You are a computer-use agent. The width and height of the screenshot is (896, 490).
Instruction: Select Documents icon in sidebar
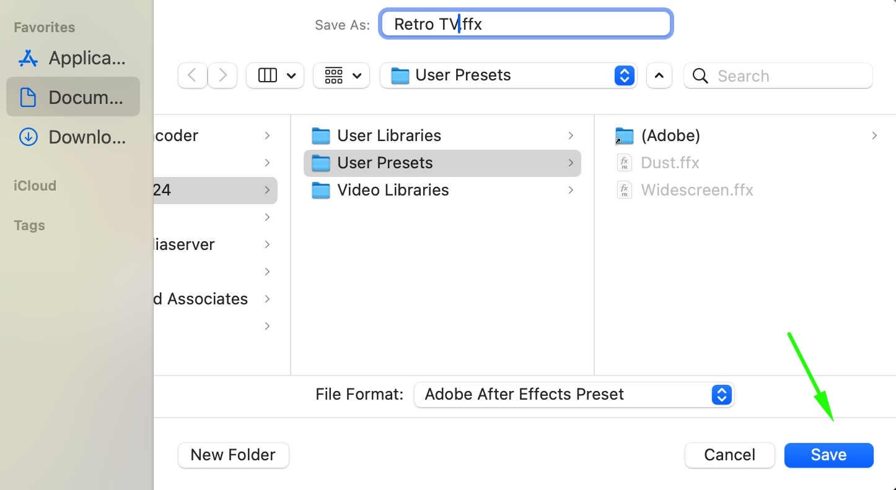[28, 97]
